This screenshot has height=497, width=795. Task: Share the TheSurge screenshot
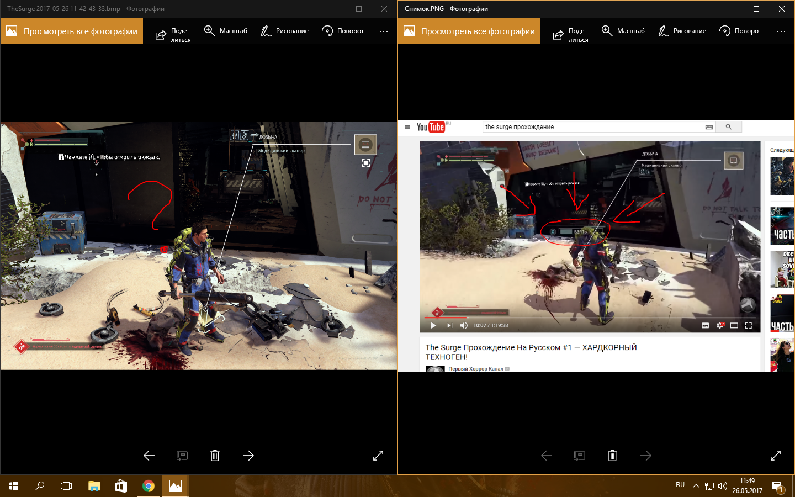[173, 35]
